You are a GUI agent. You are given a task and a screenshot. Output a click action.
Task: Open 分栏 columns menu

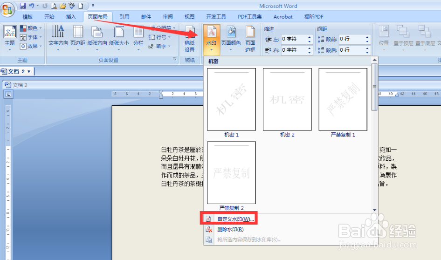(x=138, y=38)
